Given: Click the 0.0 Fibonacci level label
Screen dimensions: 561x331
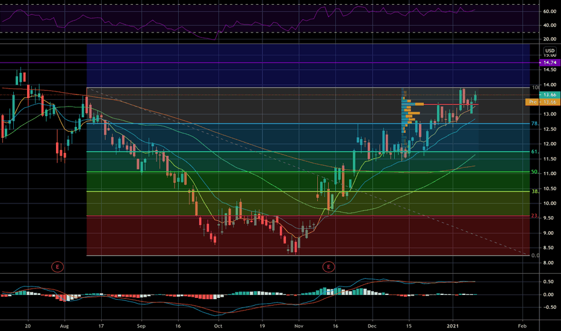Looking at the screenshot, I should click(x=535, y=256).
